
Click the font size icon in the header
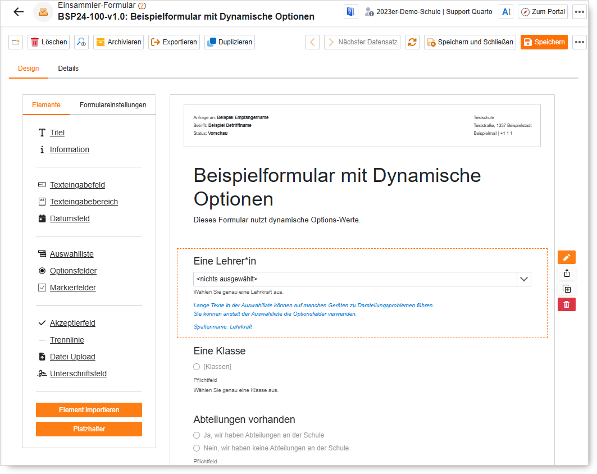[x=505, y=12]
